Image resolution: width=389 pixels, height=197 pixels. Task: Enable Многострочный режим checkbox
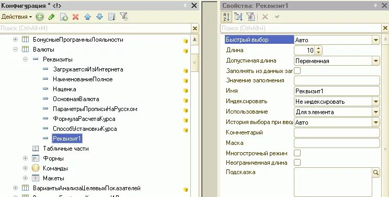coord(297,153)
